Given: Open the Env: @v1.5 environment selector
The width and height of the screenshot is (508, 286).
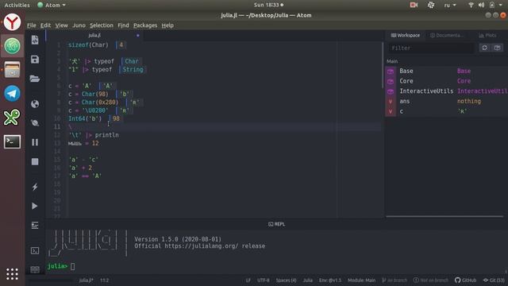Looking at the screenshot, I should [330, 280].
